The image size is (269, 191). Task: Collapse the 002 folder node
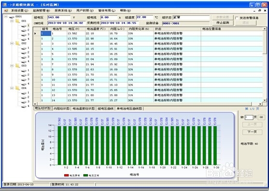click(x=12, y=43)
